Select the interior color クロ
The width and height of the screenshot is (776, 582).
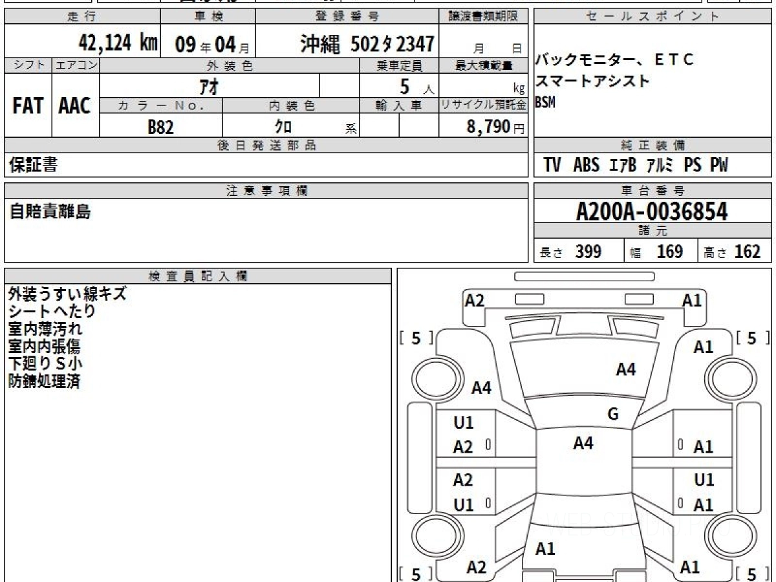tap(283, 126)
